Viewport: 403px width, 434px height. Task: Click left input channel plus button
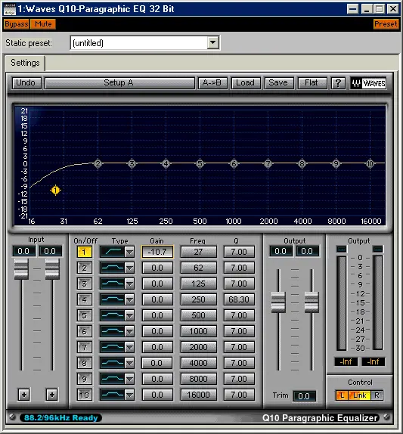pos(24,395)
